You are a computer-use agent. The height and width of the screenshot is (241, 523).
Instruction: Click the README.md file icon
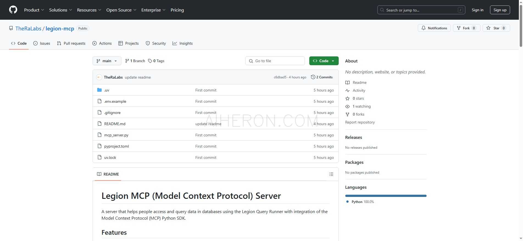[x=99, y=124]
